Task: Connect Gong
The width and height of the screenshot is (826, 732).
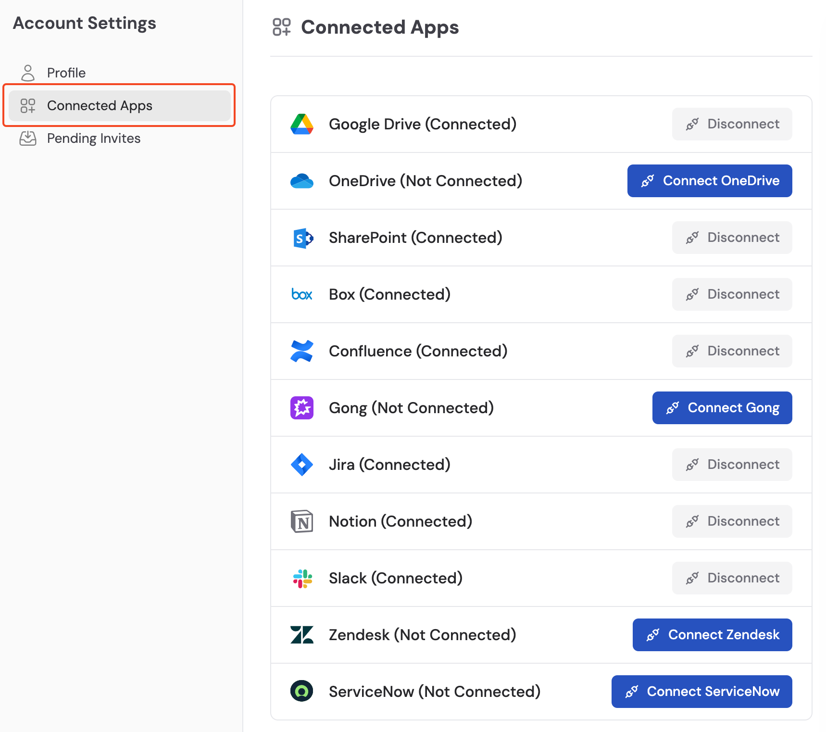Action: 722,408
